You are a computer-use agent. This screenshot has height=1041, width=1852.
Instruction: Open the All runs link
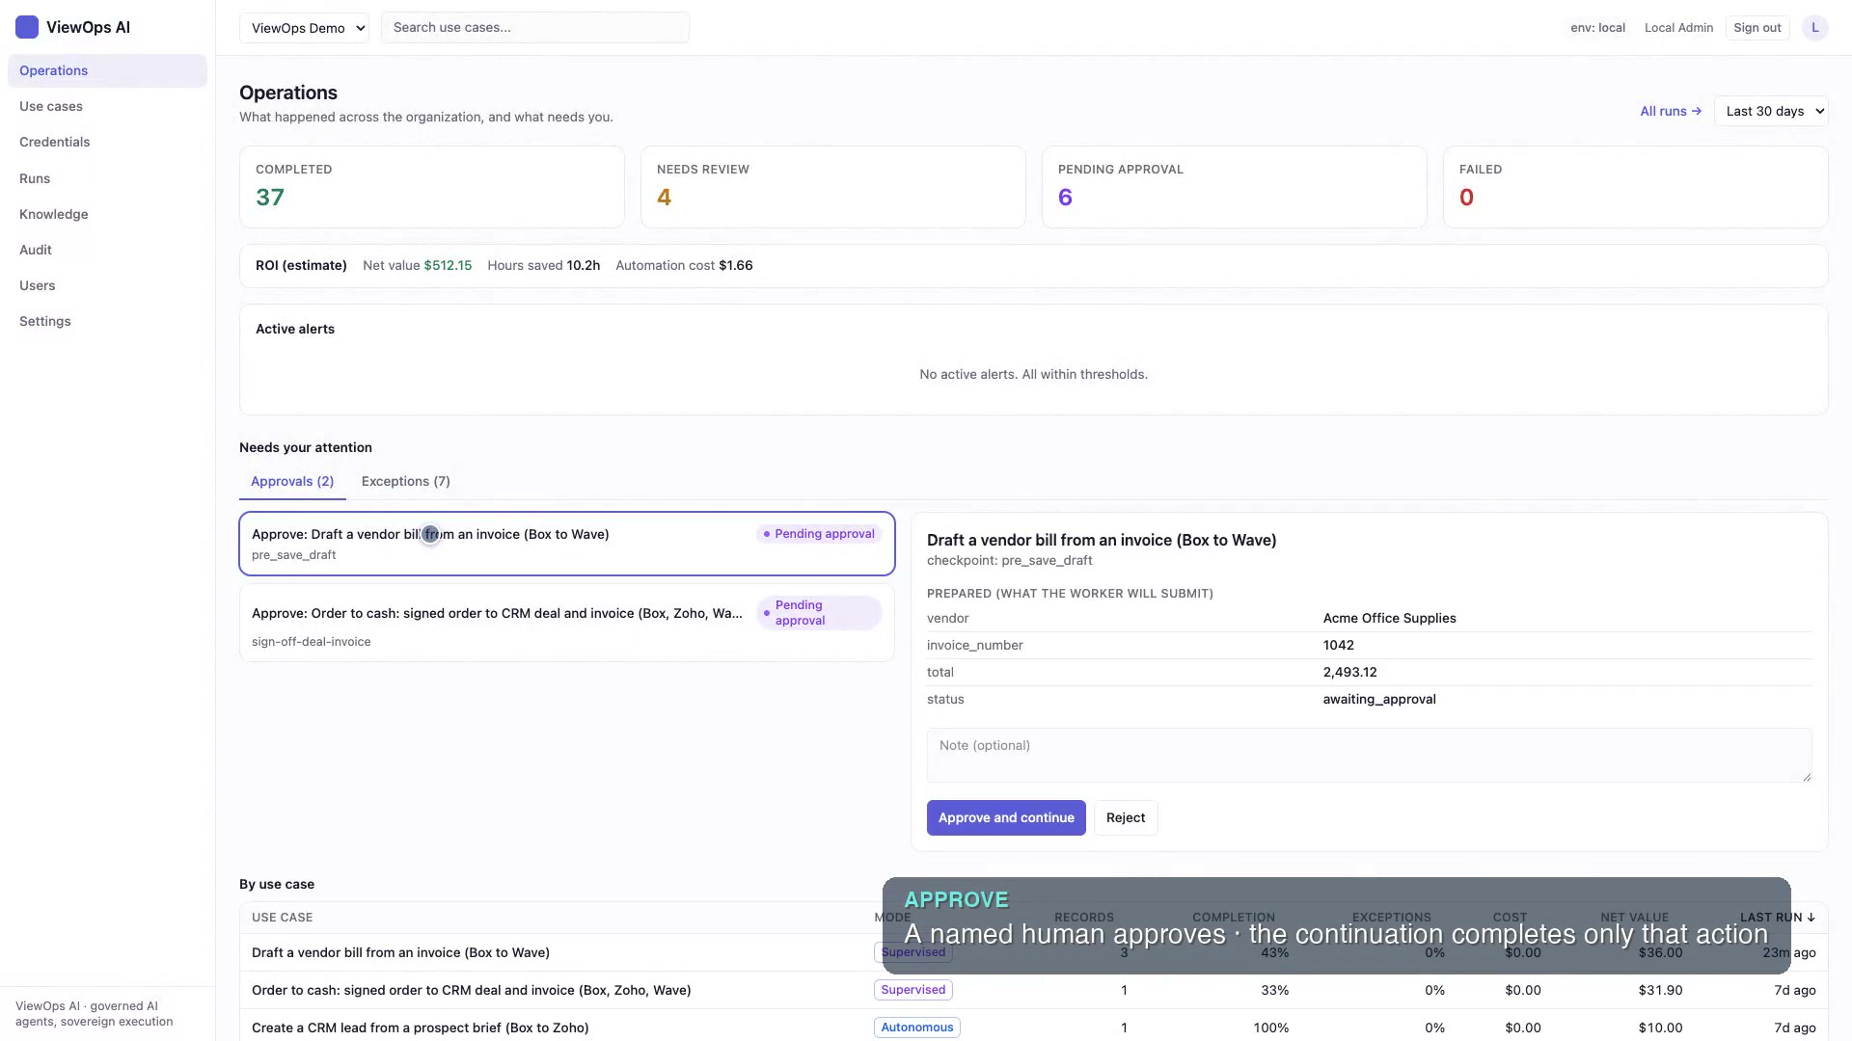(1671, 111)
